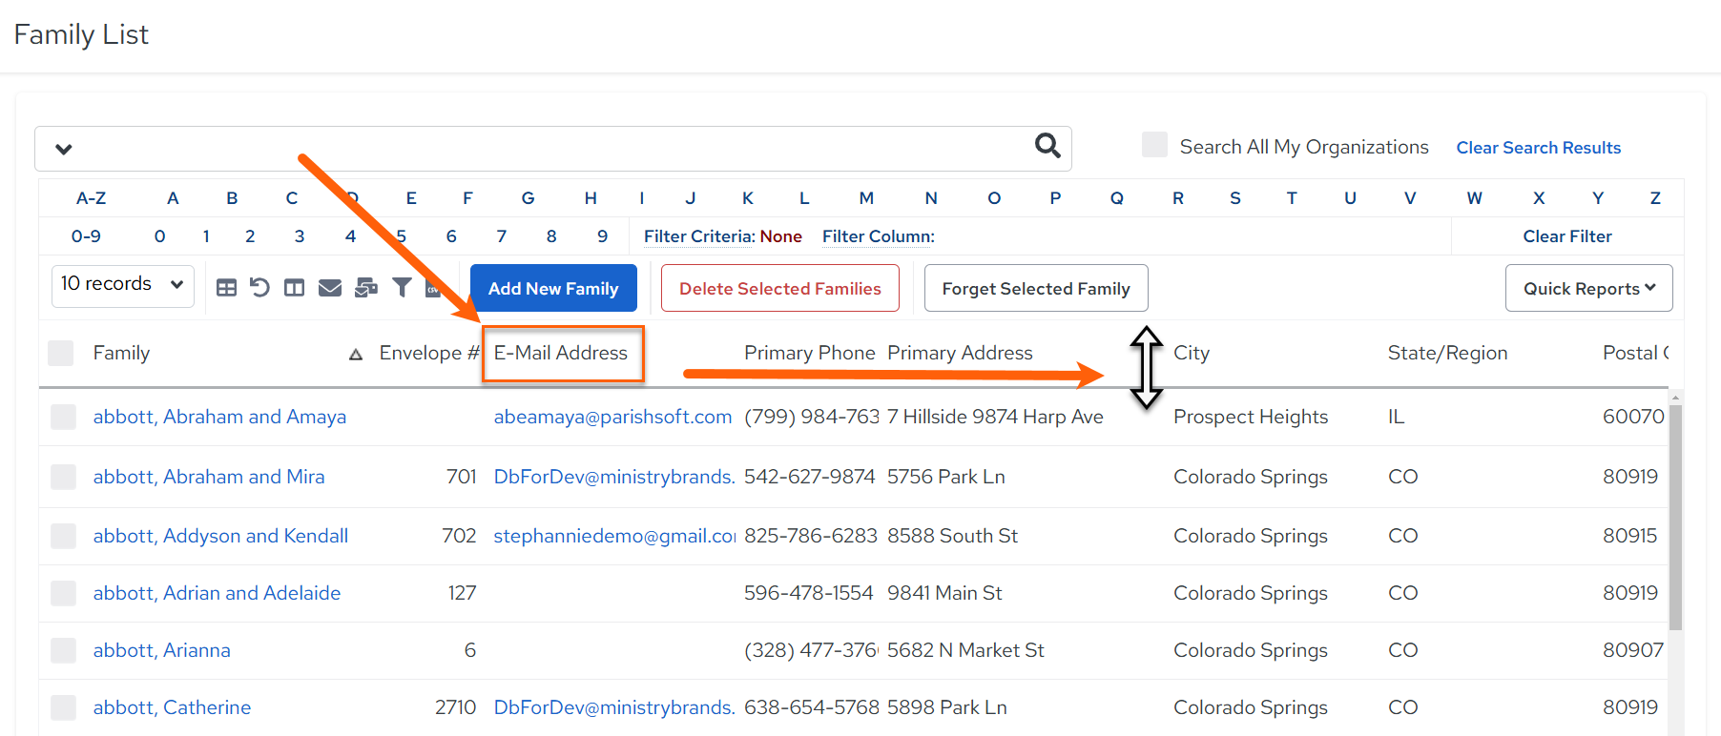Screen dimensions: 1721x736
Task: Check the box for Adrian and Adelaide
Action: pos(63,593)
